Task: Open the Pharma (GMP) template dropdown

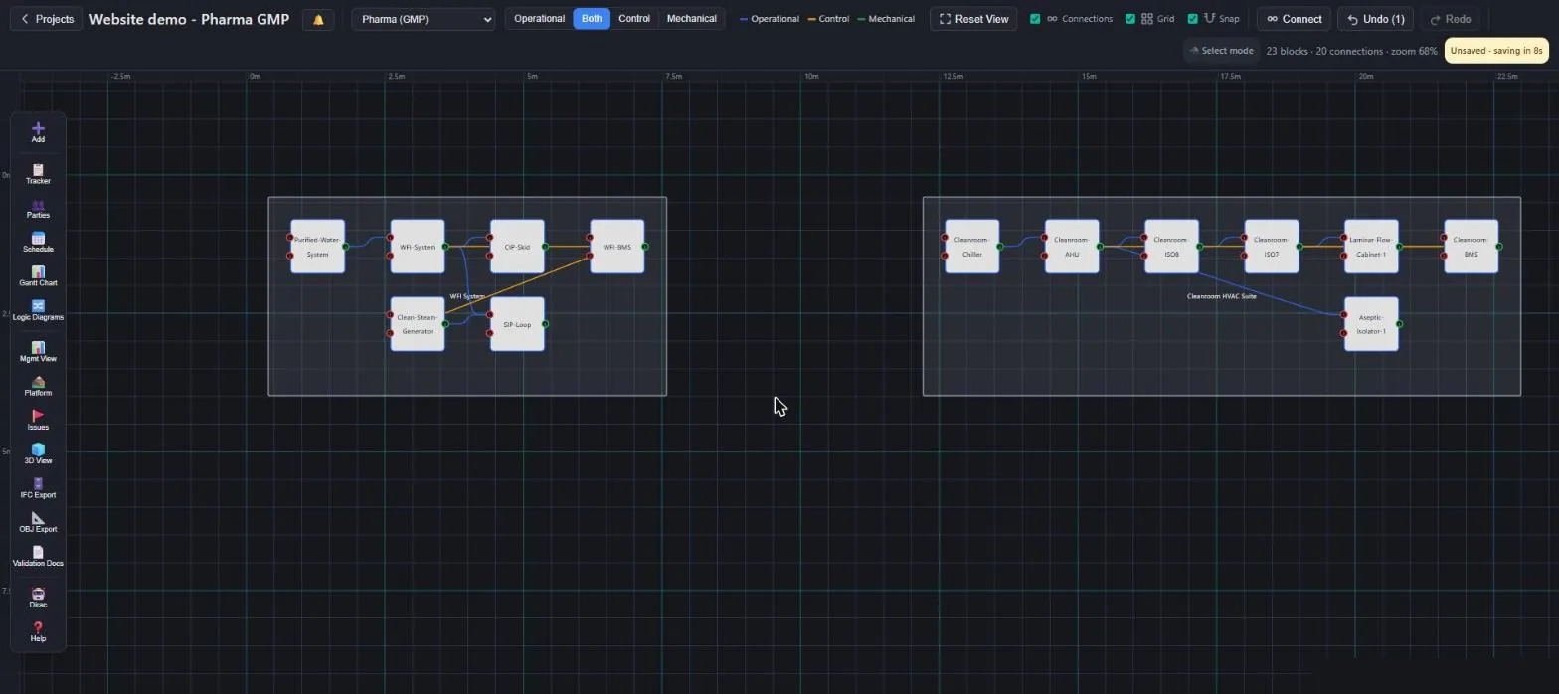Action: pos(424,19)
